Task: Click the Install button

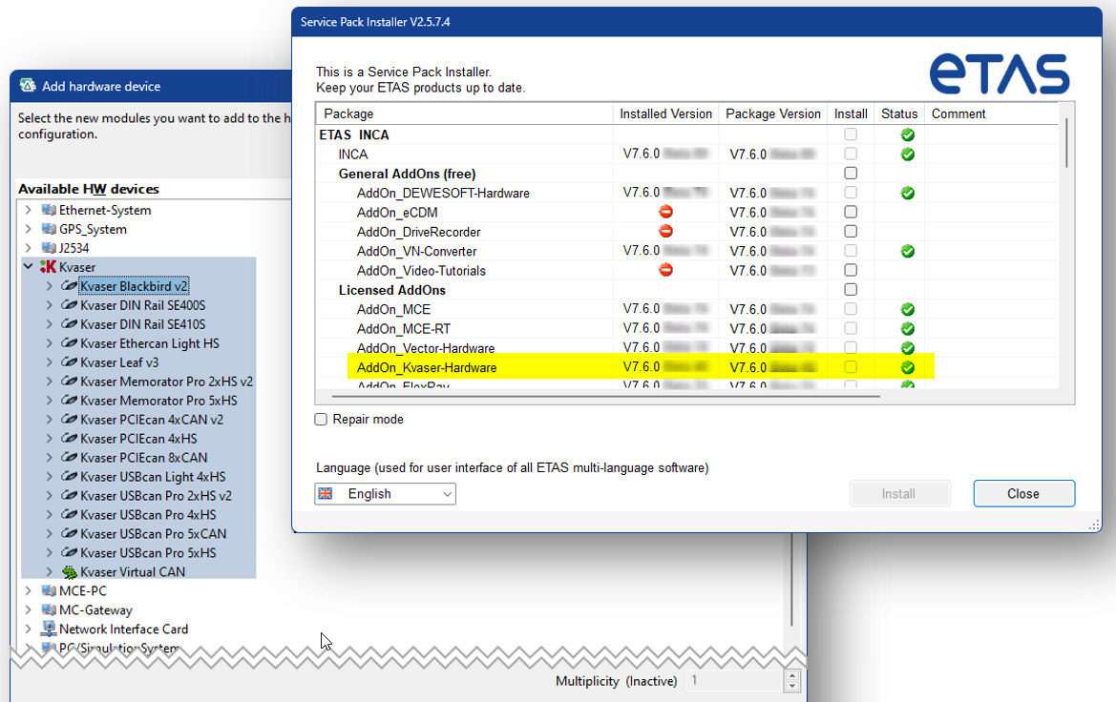Action: pos(899,494)
